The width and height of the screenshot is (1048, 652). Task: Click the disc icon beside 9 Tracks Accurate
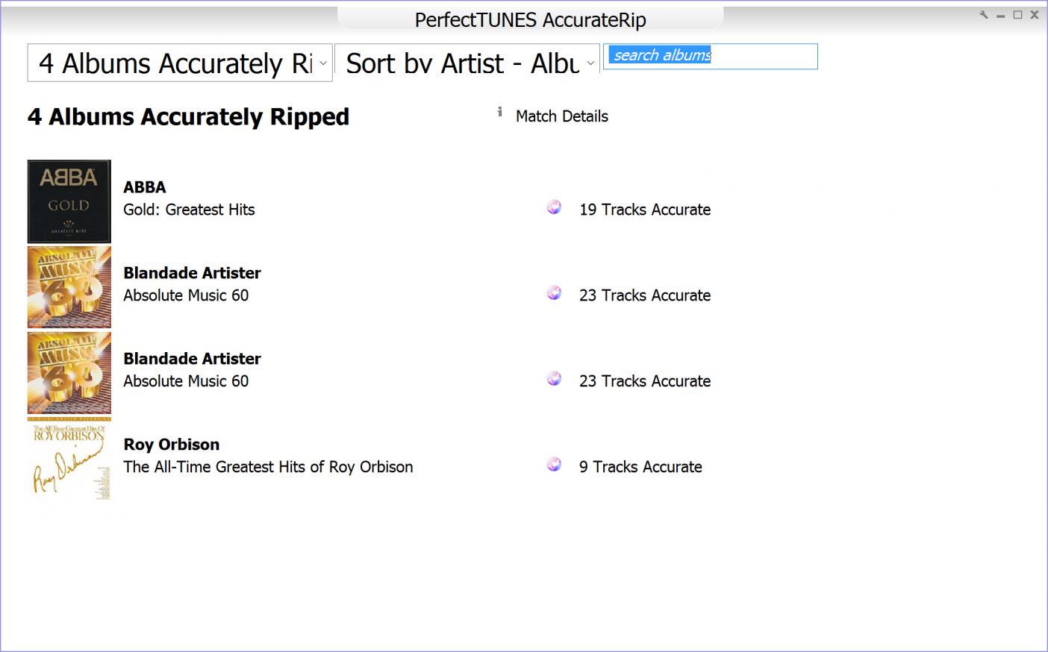554,465
